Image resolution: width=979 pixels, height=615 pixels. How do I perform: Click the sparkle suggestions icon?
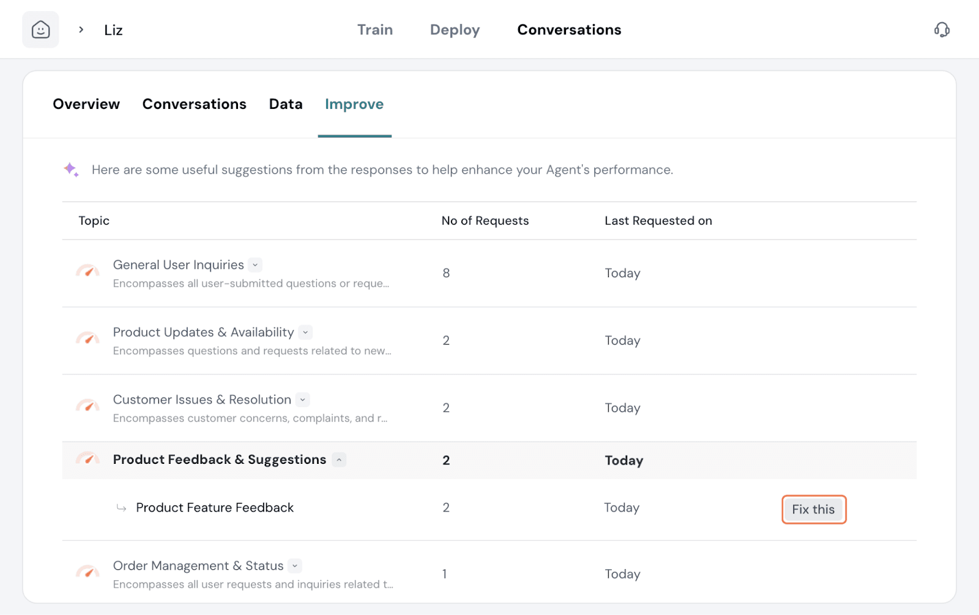click(71, 170)
